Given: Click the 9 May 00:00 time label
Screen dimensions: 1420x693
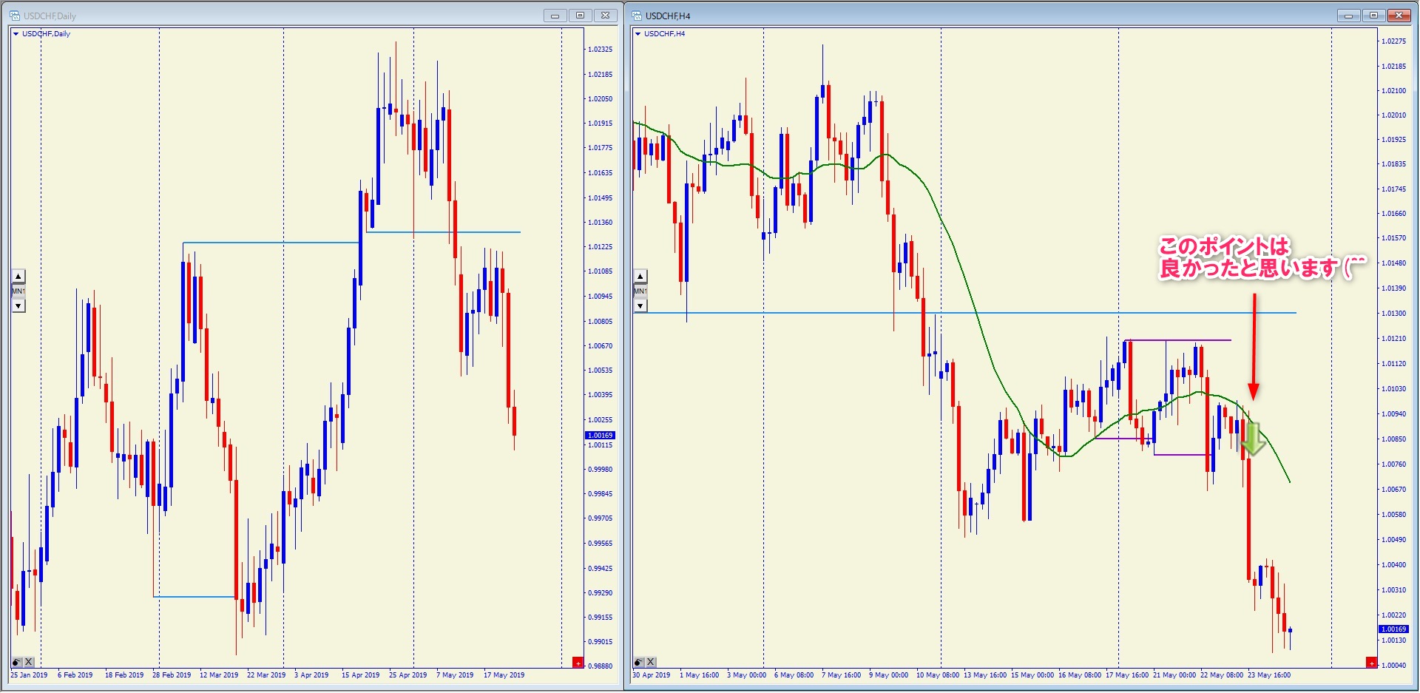Looking at the screenshot, I should pyautogui.click(x=888, y=675).
